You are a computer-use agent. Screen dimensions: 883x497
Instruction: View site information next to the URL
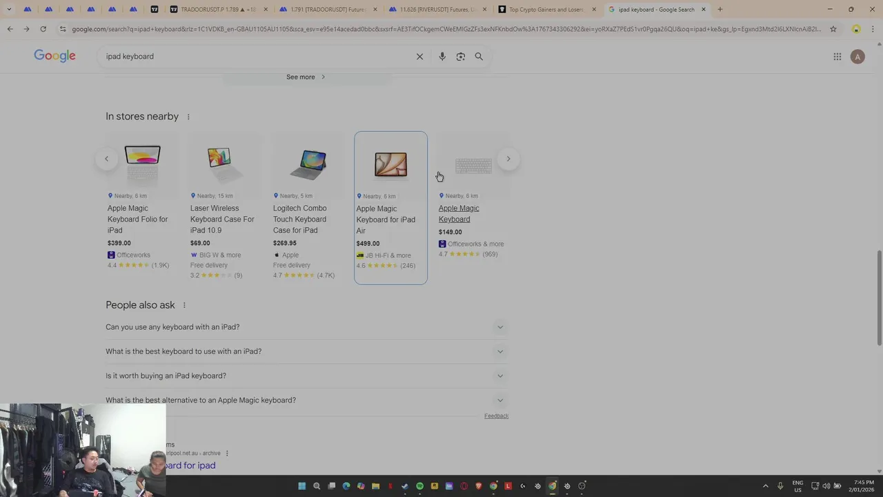pyautogui.click(x=63, y=29)
